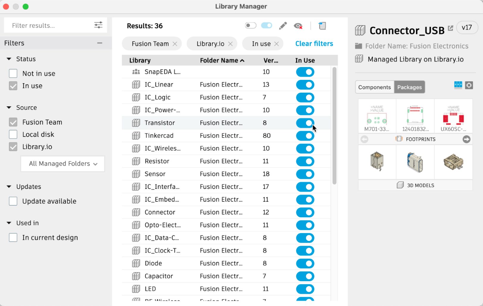Toggle In Use switch for Resistor

305,161
